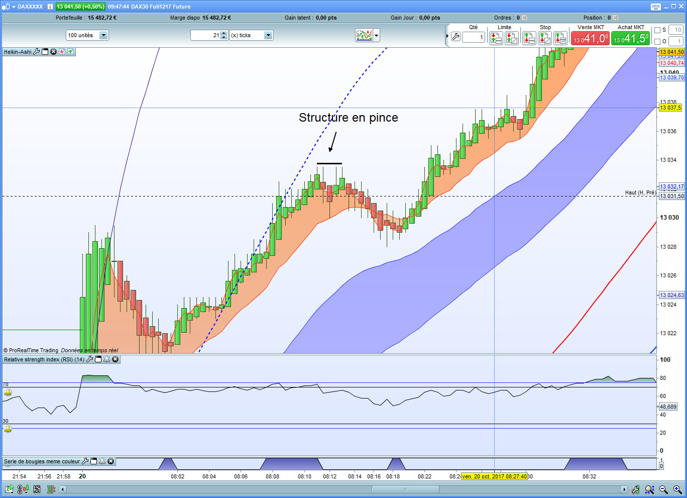
Task: Detach the Heikin-Ashi panel window
Action: [x=45, y=52]
